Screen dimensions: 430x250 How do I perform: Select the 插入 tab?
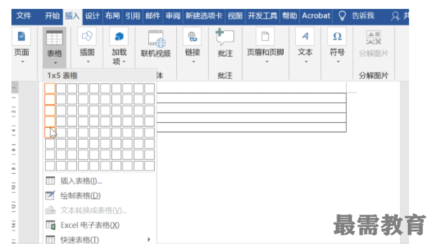click(72, 16)
